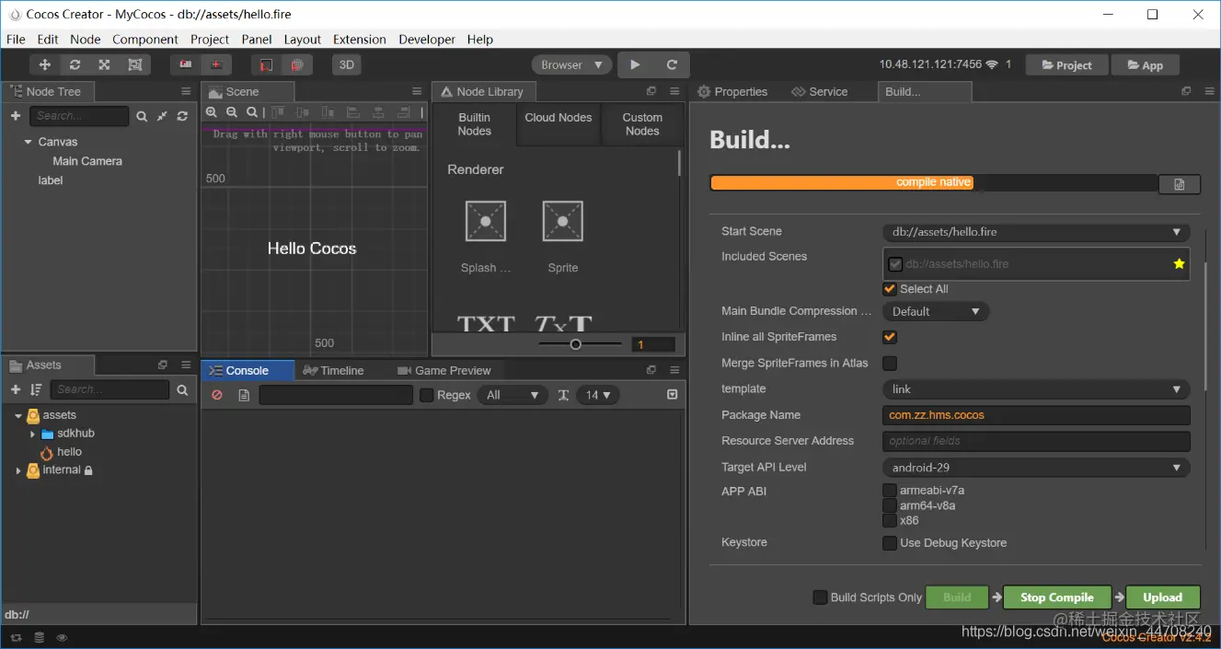Switch to the Timeline tab
The width and height of the screenshot is (1221, 649).
pos(333,370)
